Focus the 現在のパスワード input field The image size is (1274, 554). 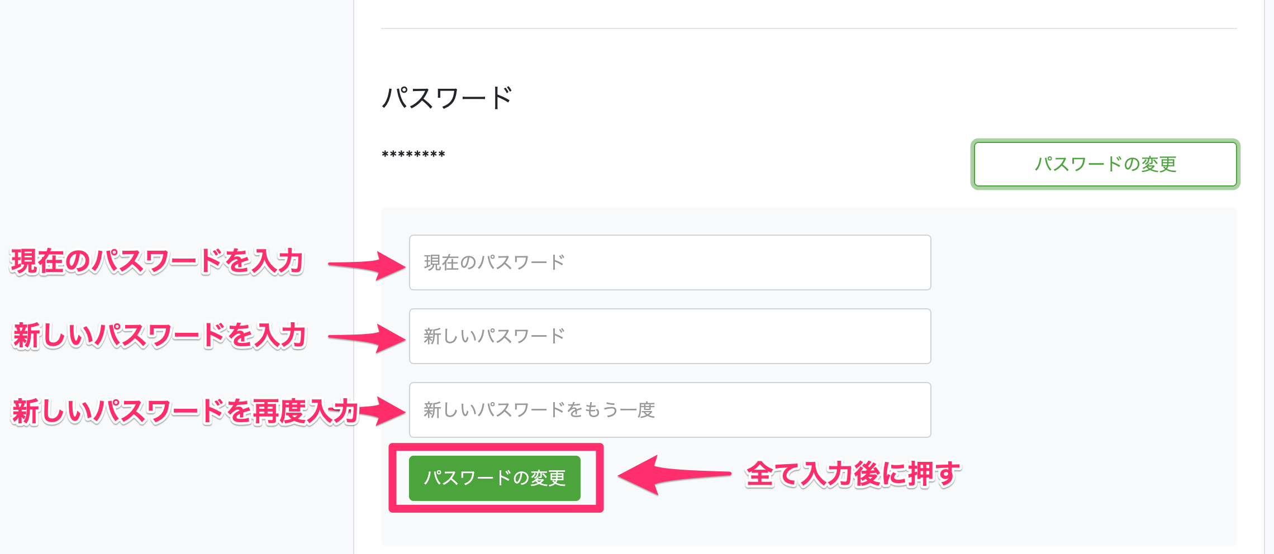click(x=669, y=262)
